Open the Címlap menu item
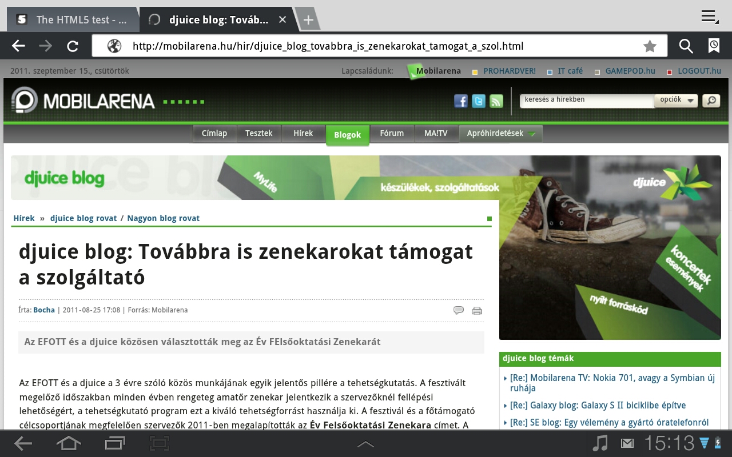Screen dimensions: 732x457 pos(214,134)
